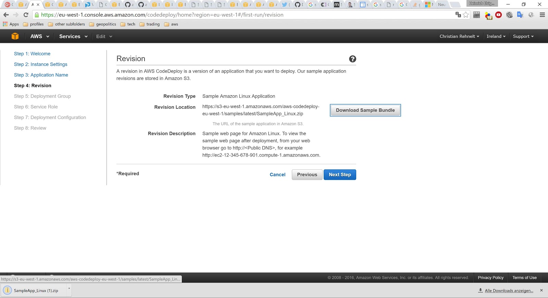548x298 pixels.
Task: Click the Previous button
Action: point(307,175)
